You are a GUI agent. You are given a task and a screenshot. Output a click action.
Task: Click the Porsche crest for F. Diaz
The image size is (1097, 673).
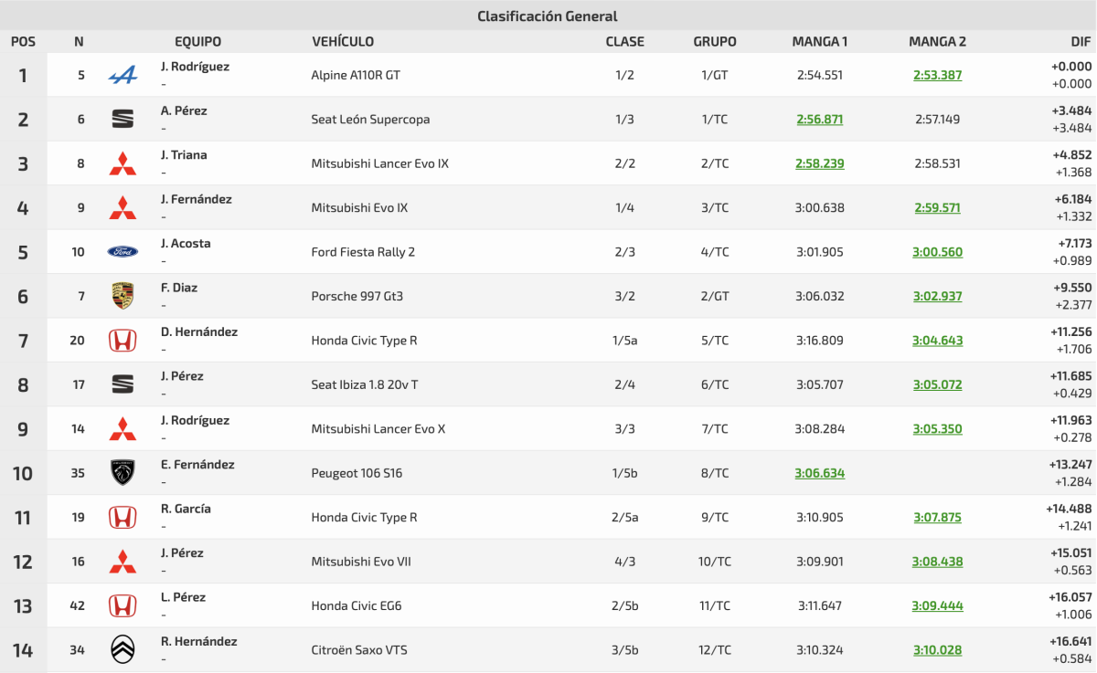click(x=122, y=296)
